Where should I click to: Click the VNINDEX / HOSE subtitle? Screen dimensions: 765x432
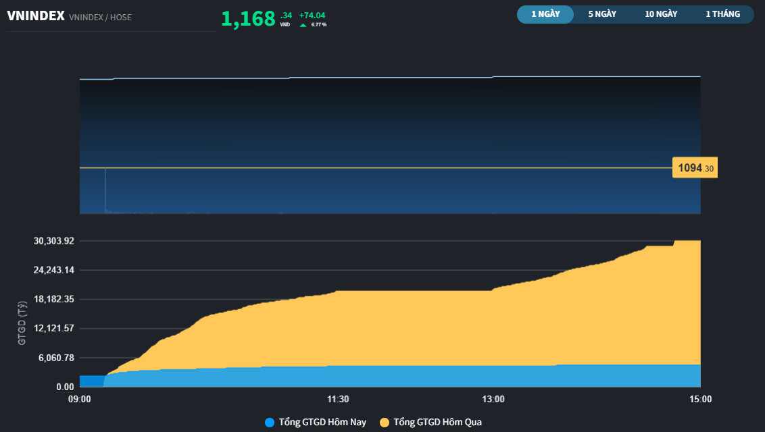click(x=100, y=18)
